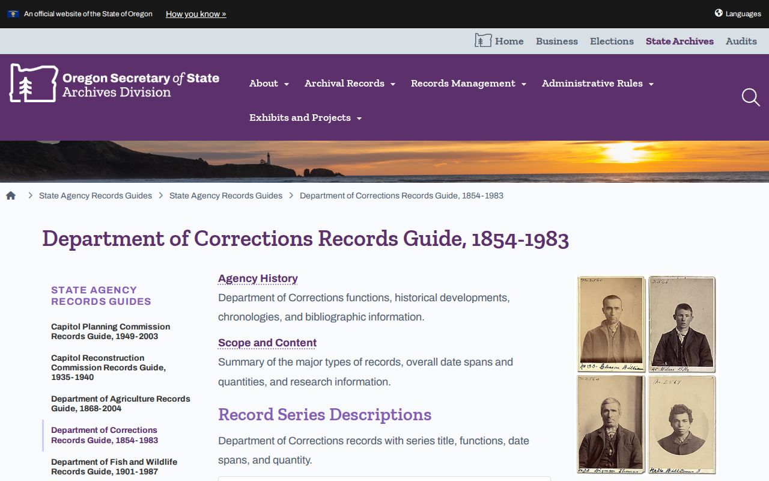Open Capitol Planning Commission Records Guide
The height and width of the screenshot is (481, 769).
(x=111, y=331)
